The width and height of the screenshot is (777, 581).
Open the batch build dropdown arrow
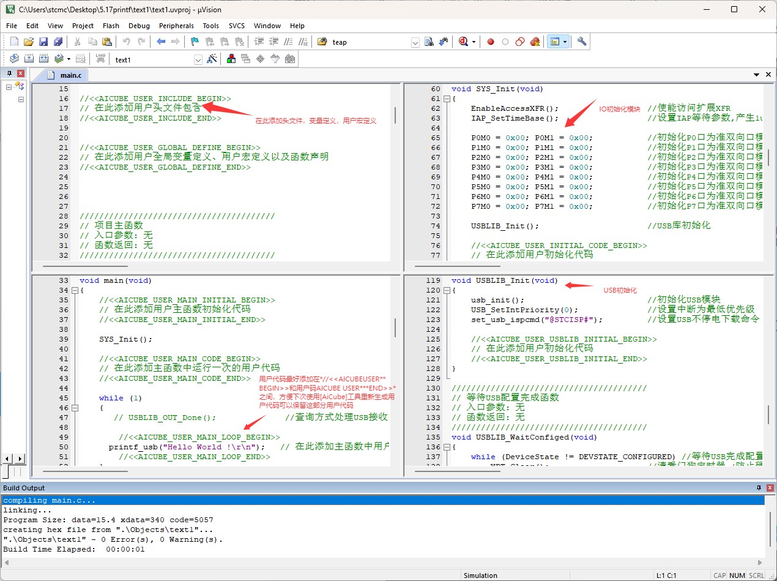[x=69, y=59]
